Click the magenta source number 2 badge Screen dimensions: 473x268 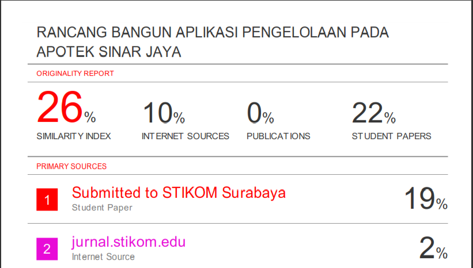[x=47, y=249]
